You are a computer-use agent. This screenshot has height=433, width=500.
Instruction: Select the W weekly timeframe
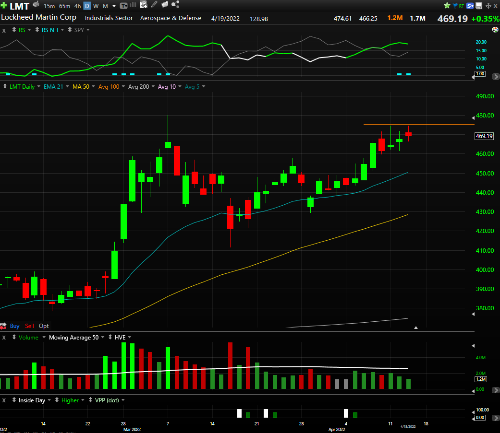pyautogui.click(x=96, y=6)
